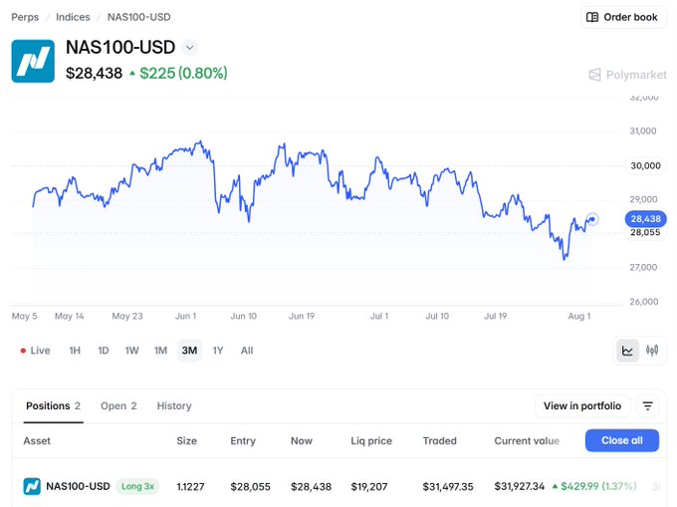Click the $225 (0.80%) price change
The height and width of the screenshot is (507, 677).
coord(179,74)
